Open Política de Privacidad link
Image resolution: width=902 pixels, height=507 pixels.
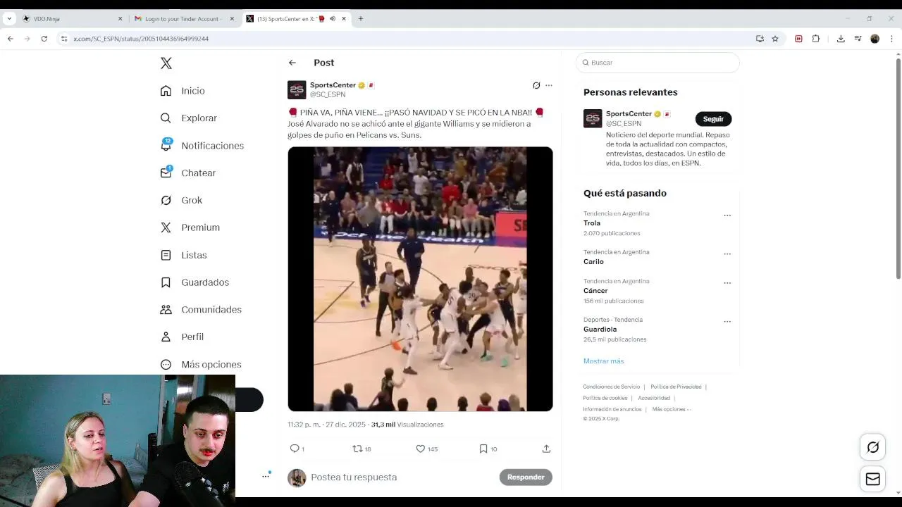(x=676, y=387)
